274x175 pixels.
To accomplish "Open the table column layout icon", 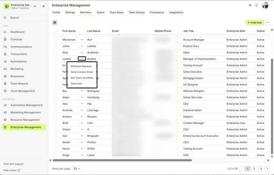I will pyautogui.click(x=55, y=22).
